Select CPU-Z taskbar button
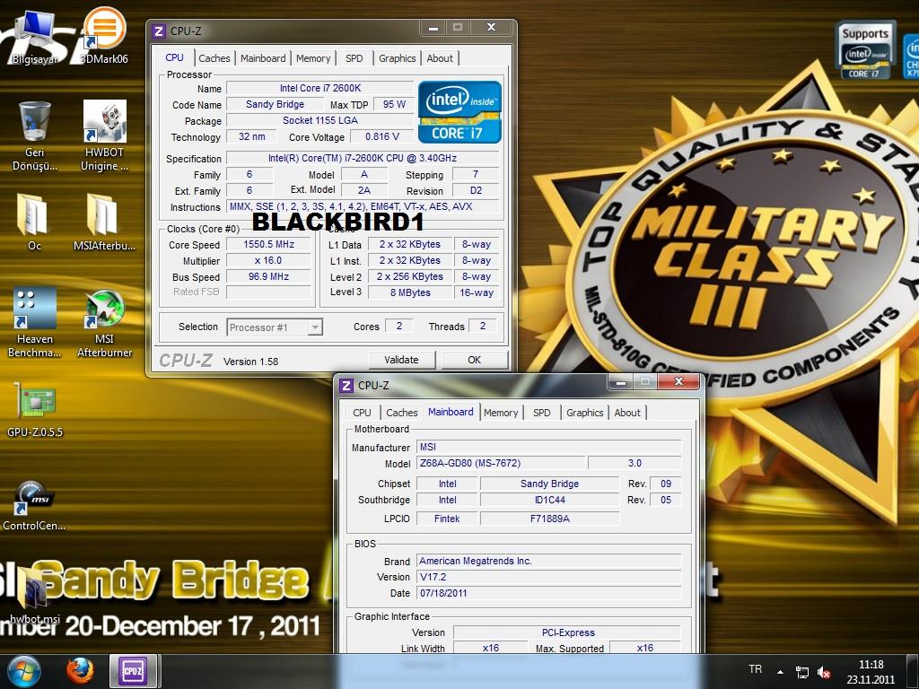 tap(133, 671)
